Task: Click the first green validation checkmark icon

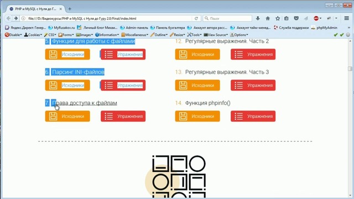Action: click(x=336, y=35)
